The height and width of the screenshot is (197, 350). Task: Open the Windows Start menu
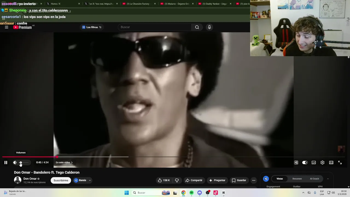(x=126, y=193)
